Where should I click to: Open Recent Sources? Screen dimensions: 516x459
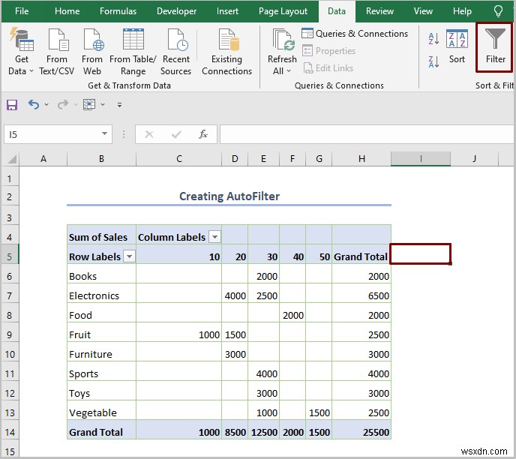[176, 52]
